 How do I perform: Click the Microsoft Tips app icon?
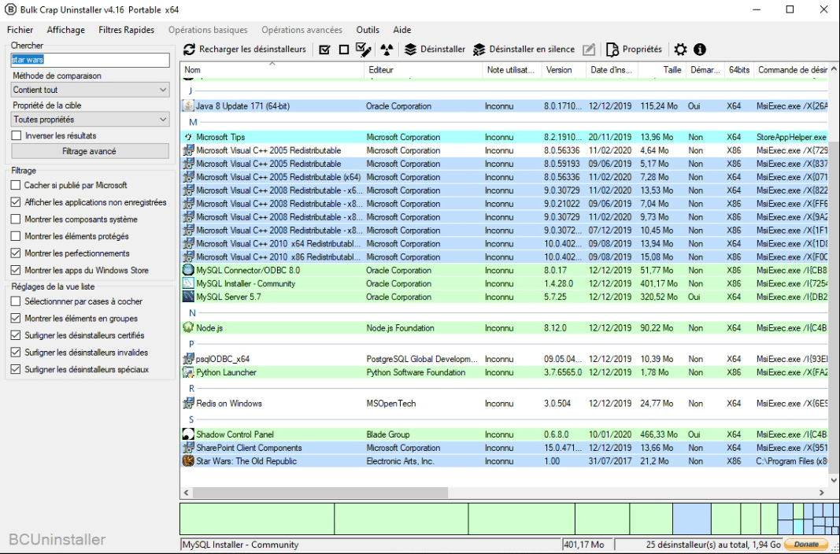coord(188,137)
